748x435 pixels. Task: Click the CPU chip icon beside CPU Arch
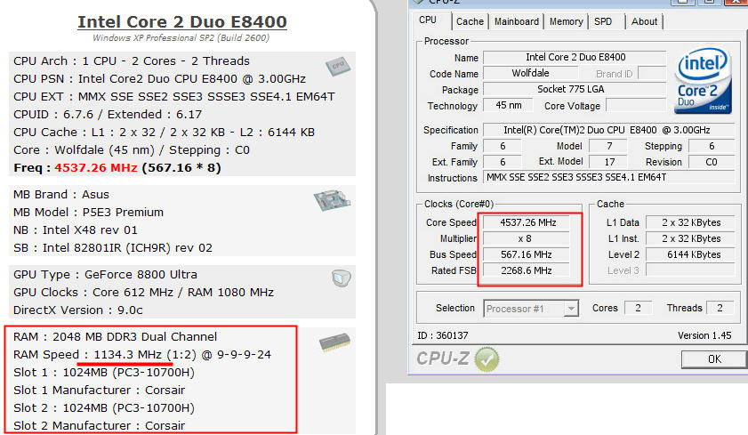point(338,67)
